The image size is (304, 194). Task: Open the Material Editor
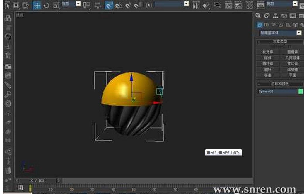pyautogui.click(x=249, y=6)
